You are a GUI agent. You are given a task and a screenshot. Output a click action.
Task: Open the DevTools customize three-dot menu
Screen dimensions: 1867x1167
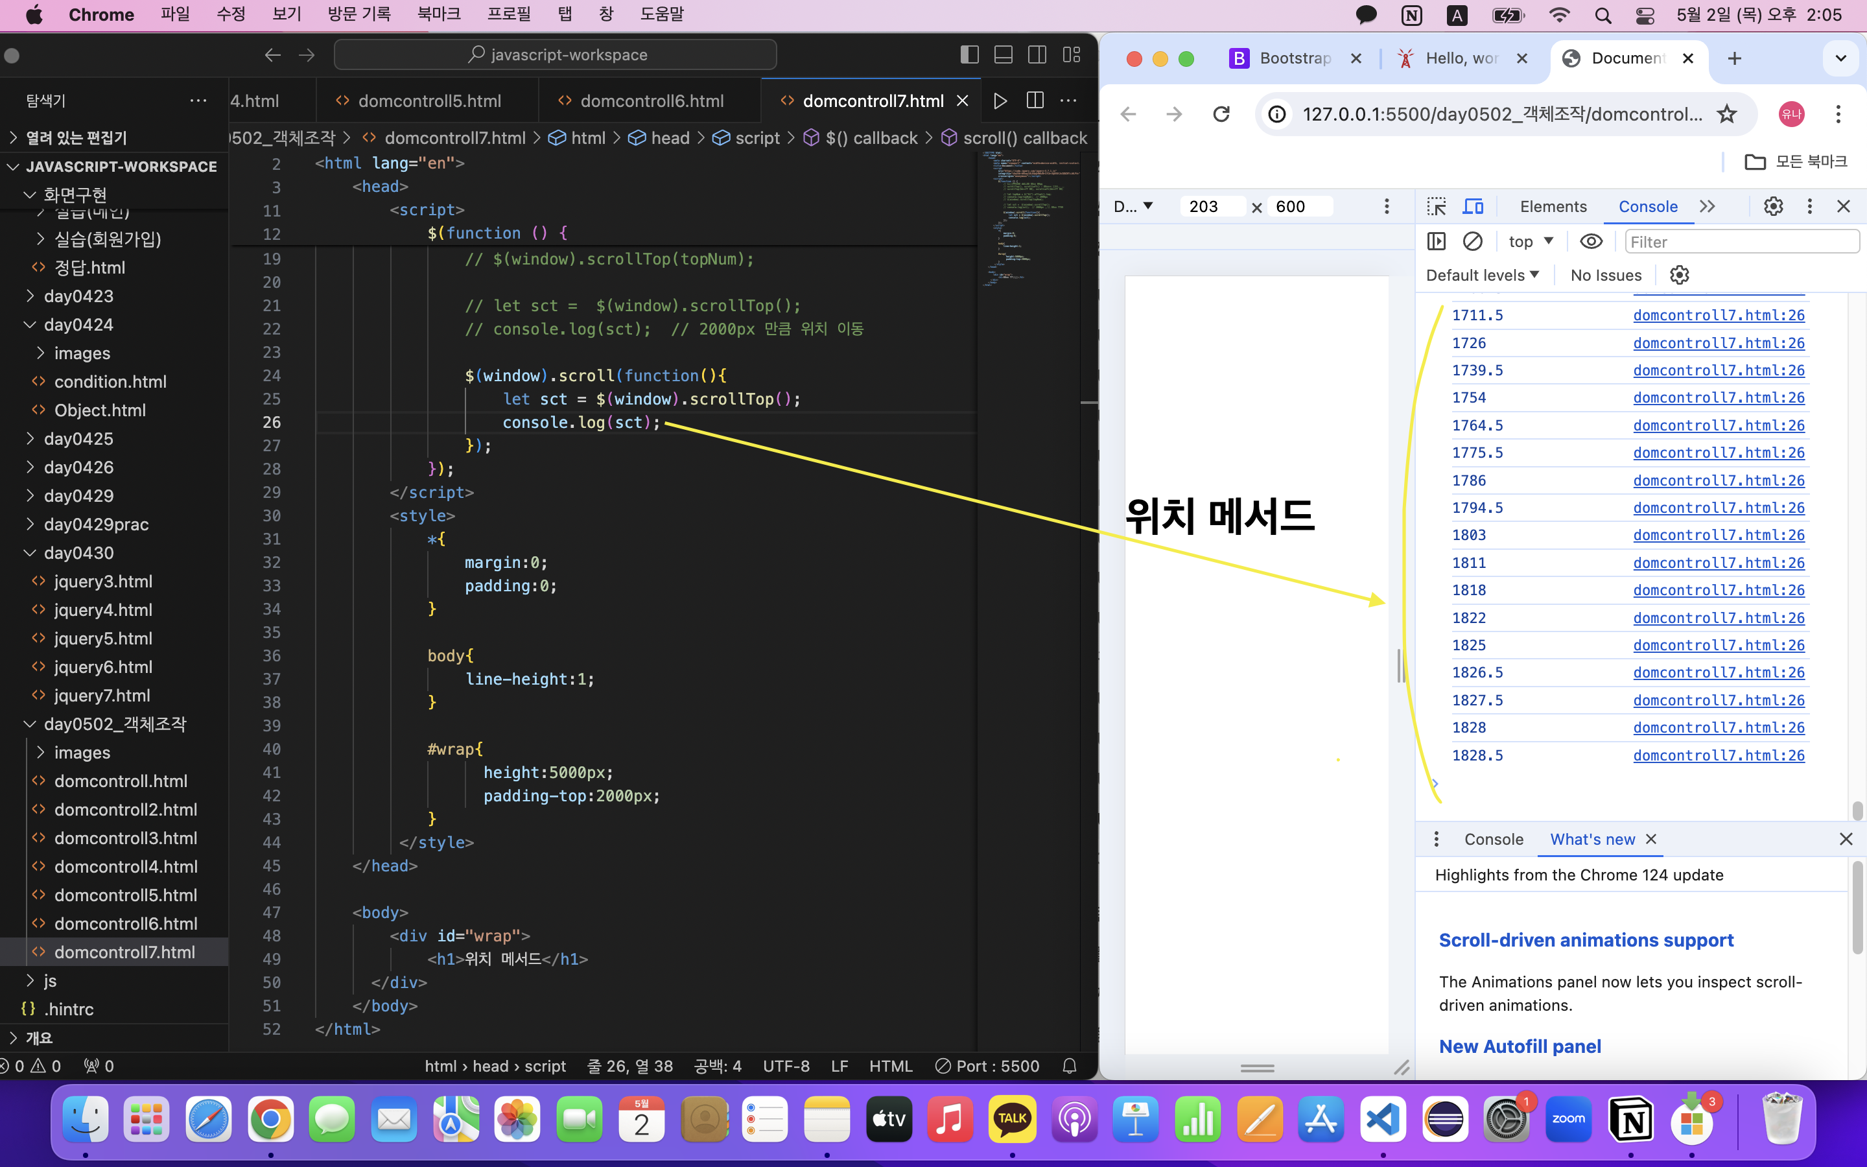(1810, 206)
